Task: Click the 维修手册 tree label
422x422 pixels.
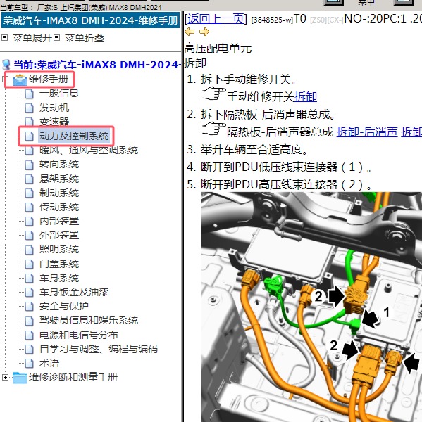Action: point(49,79)
